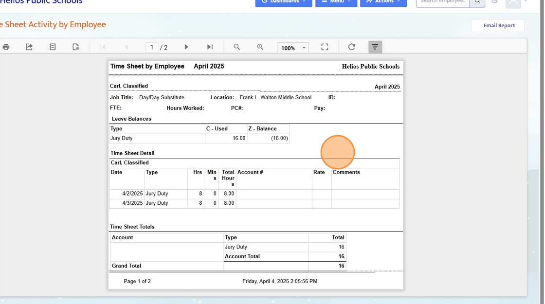Toggle single page view icon
Image resolution: width=545 pixels, height=304 pixels.
coord(53,47)
